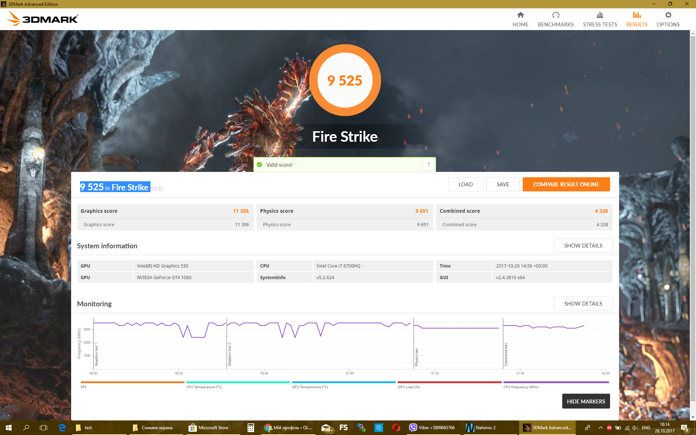Viewport: 696px width, 435px height.
Task: Click the Physics score header row
Action: click(344, 211)
